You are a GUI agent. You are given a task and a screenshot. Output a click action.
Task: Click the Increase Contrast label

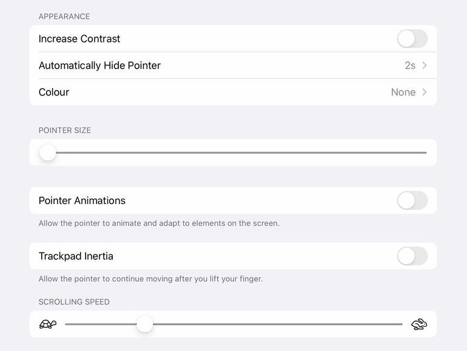79,39
